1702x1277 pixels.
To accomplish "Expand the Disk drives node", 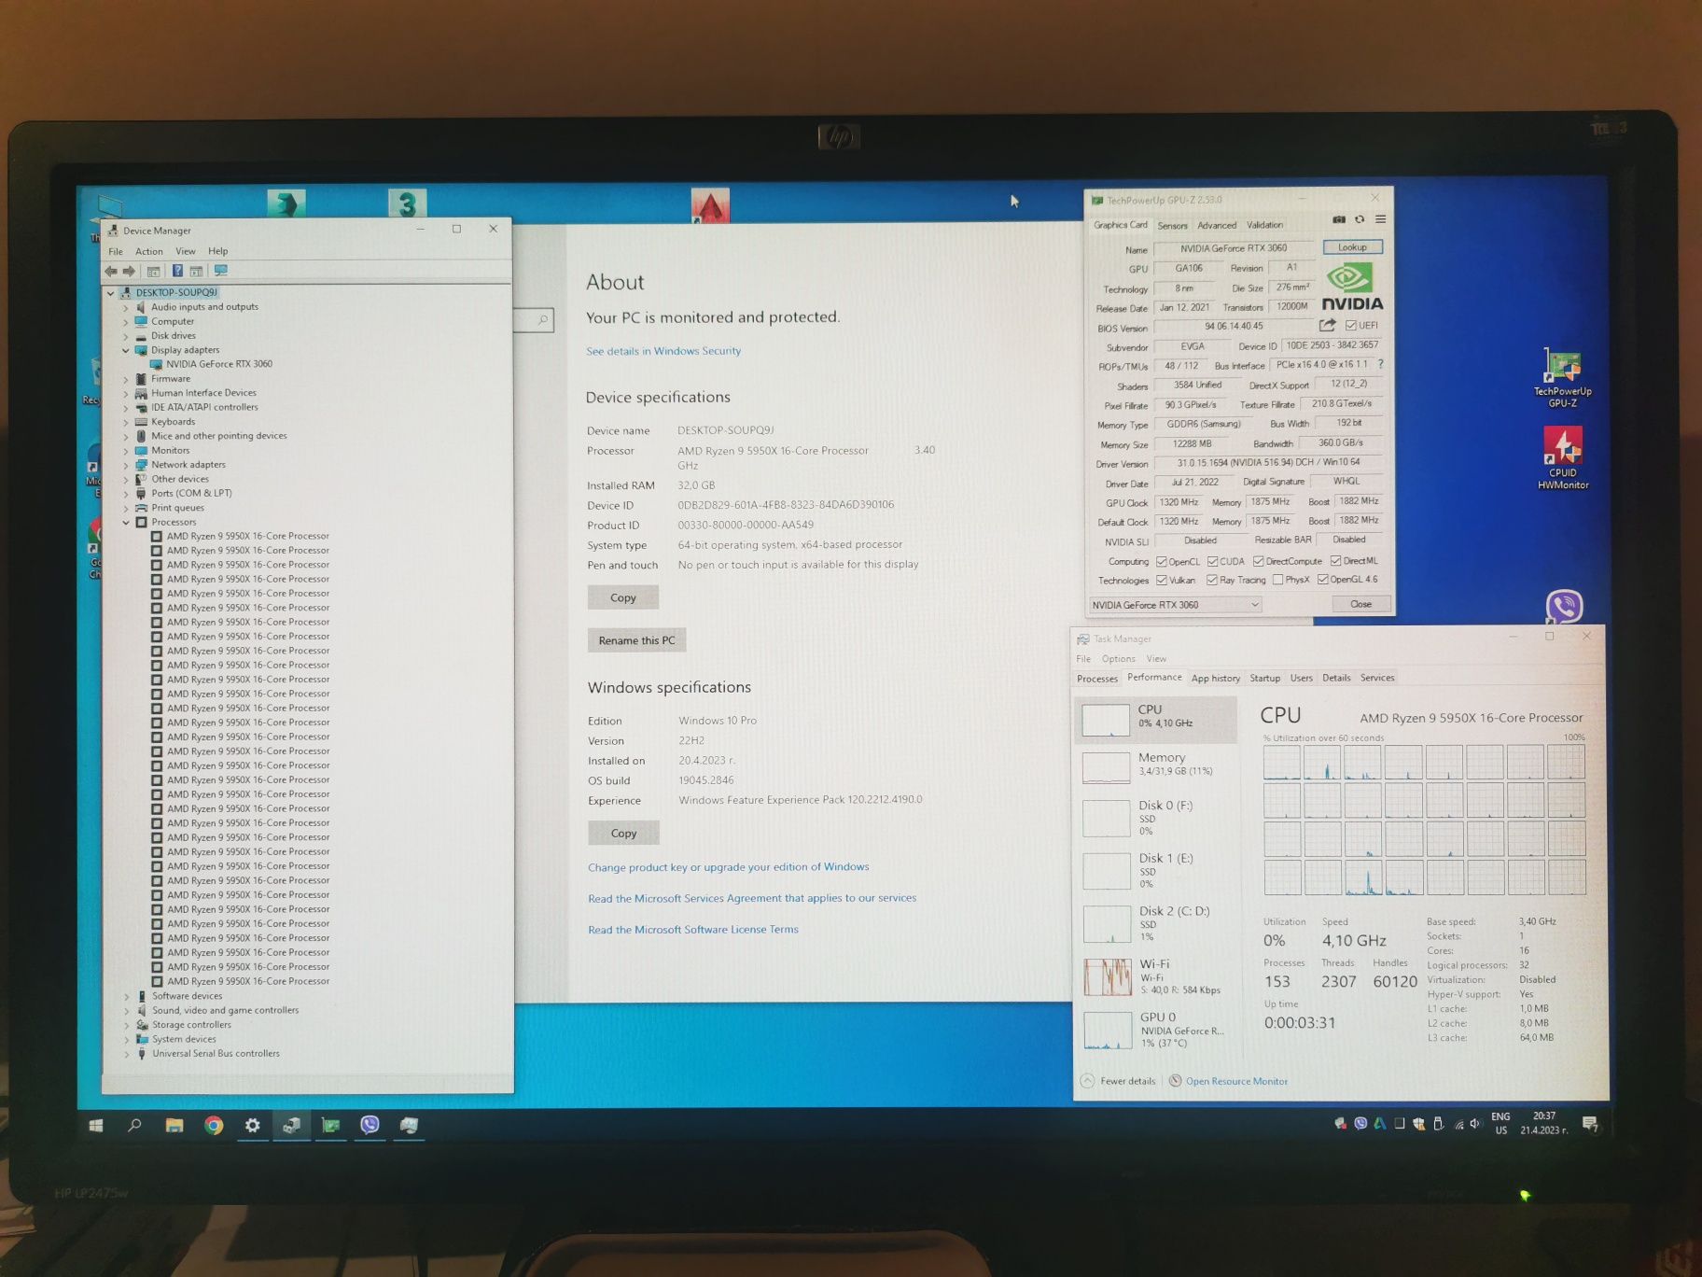I will pos(126,336).
